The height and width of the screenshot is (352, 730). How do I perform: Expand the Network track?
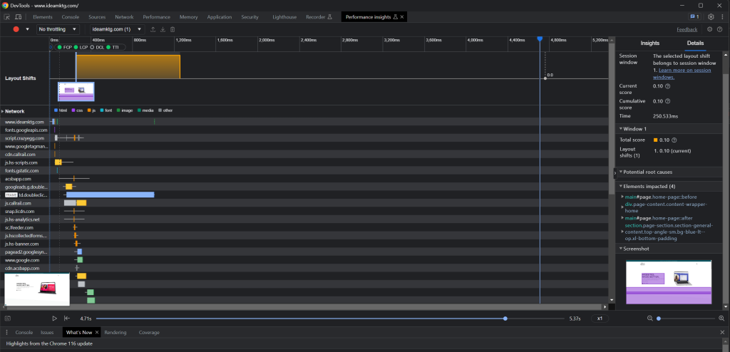[3, 111]
